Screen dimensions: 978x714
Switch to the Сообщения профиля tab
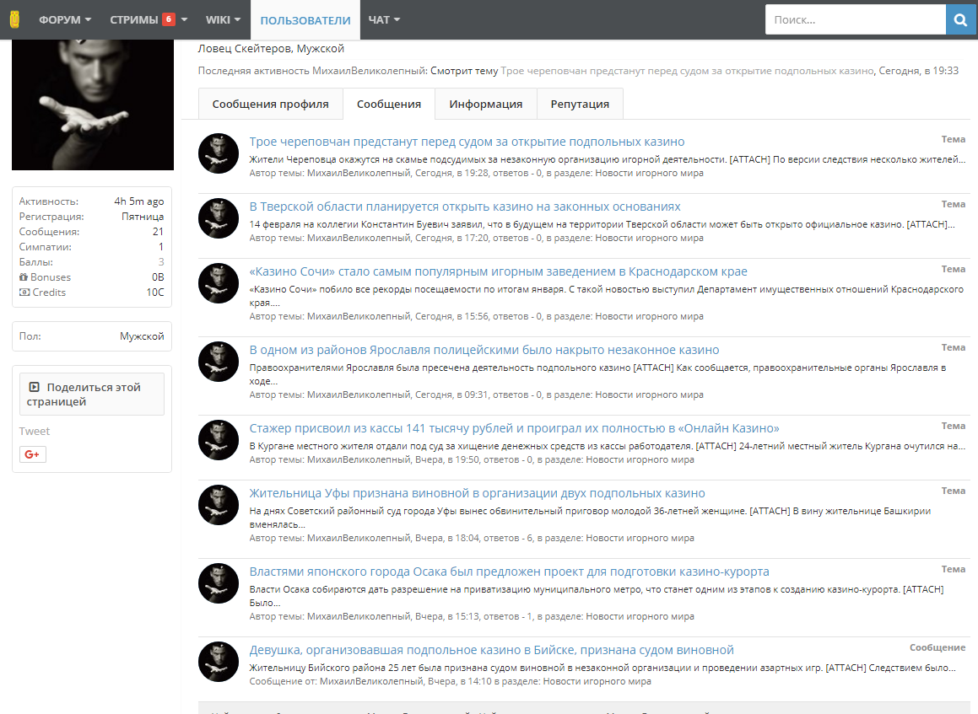tap(271, 104)
